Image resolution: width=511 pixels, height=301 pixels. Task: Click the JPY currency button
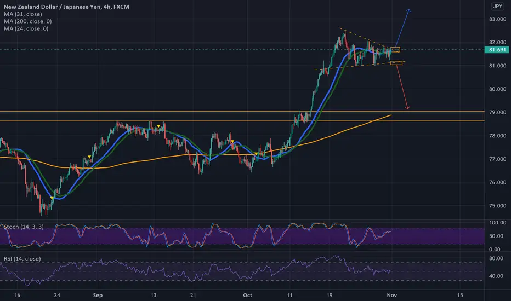tap(497, 7)
